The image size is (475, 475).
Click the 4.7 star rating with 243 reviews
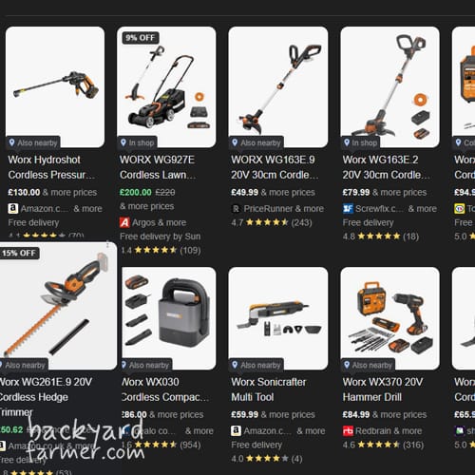[272, 222]
